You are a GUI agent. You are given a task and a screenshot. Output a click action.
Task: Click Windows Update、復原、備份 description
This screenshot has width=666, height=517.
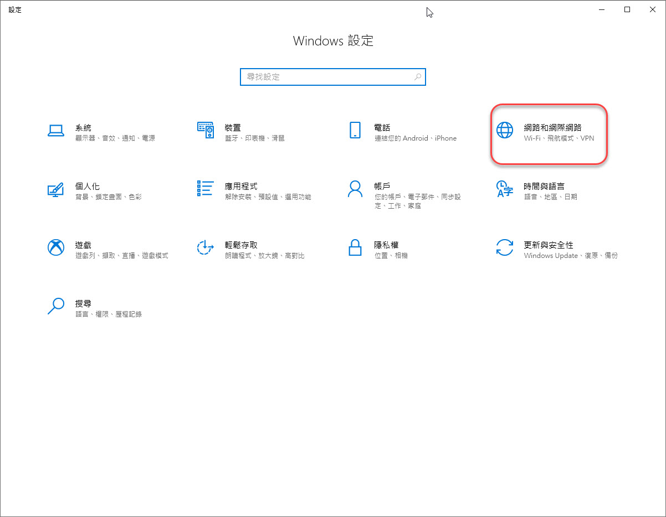coord(571,256)
